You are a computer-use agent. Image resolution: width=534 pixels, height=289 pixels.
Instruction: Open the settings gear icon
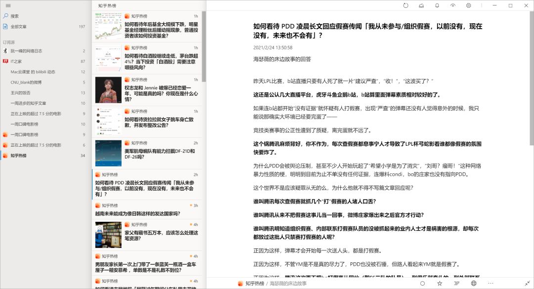pos(469,5)
